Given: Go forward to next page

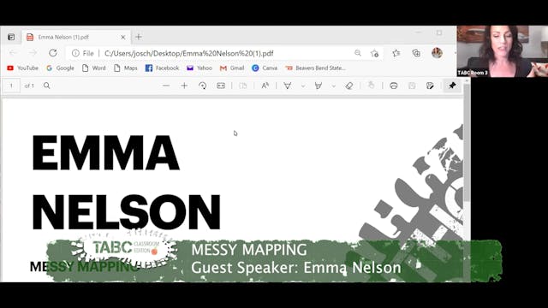Looking at the screenshot, I should (33, 53).
